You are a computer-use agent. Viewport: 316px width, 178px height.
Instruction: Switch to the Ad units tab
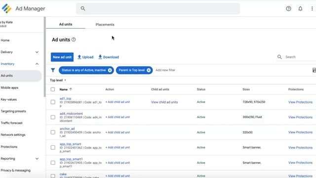(x=66, y=24)
